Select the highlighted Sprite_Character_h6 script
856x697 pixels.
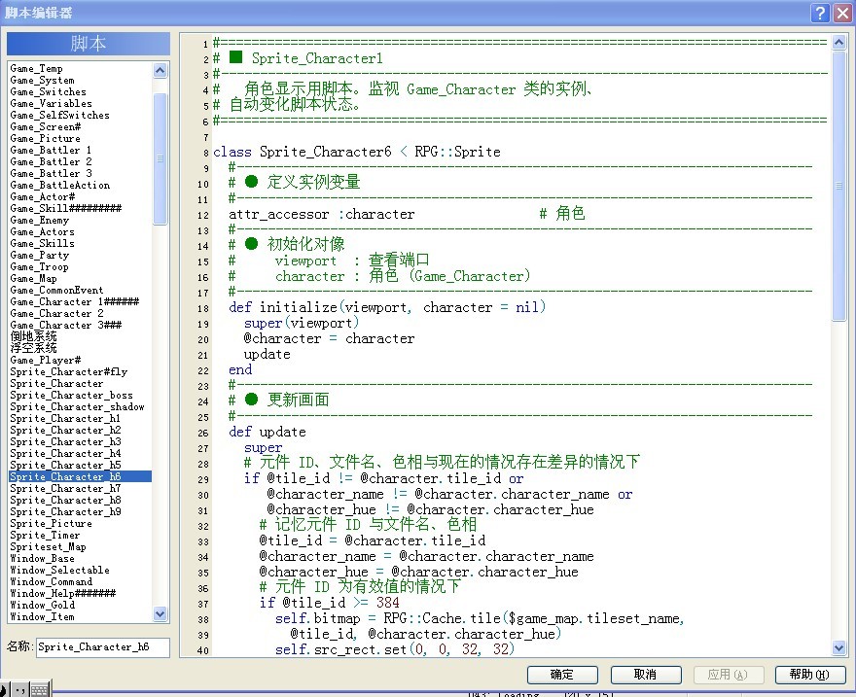tap(80, 476)
